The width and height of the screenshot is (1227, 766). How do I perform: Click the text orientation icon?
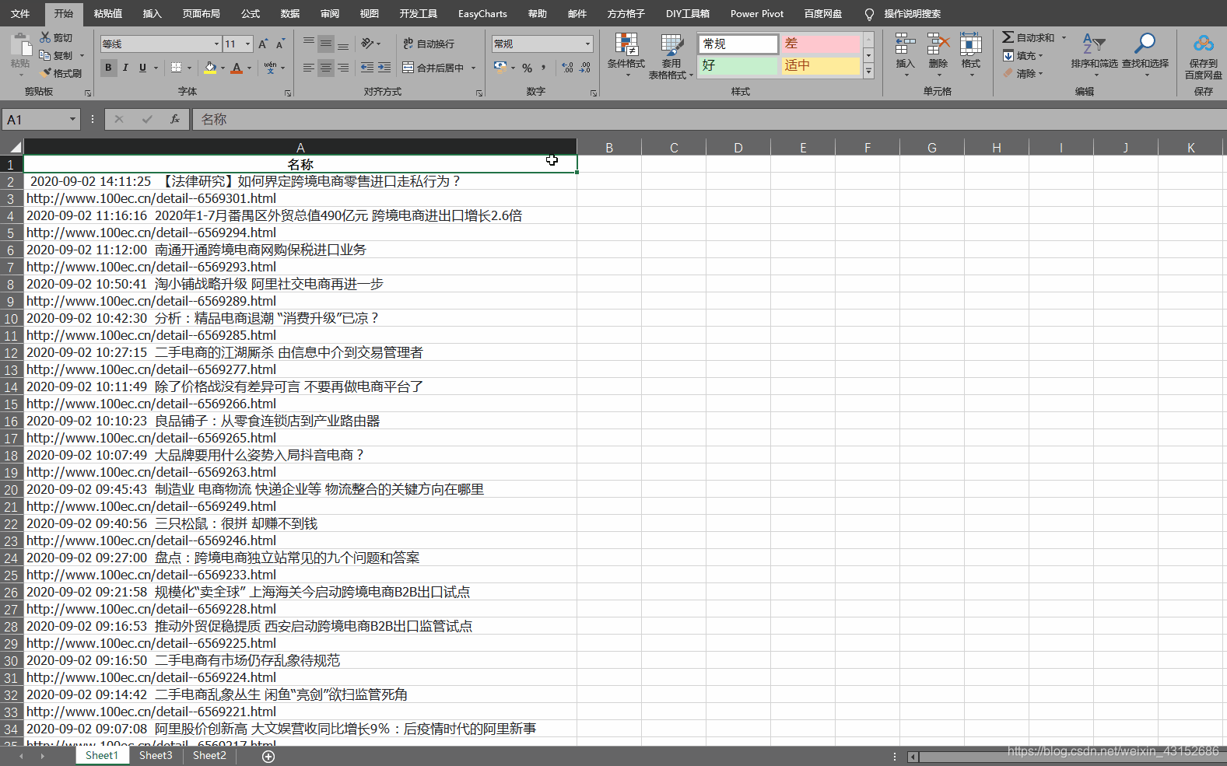(x=367, y=43)
